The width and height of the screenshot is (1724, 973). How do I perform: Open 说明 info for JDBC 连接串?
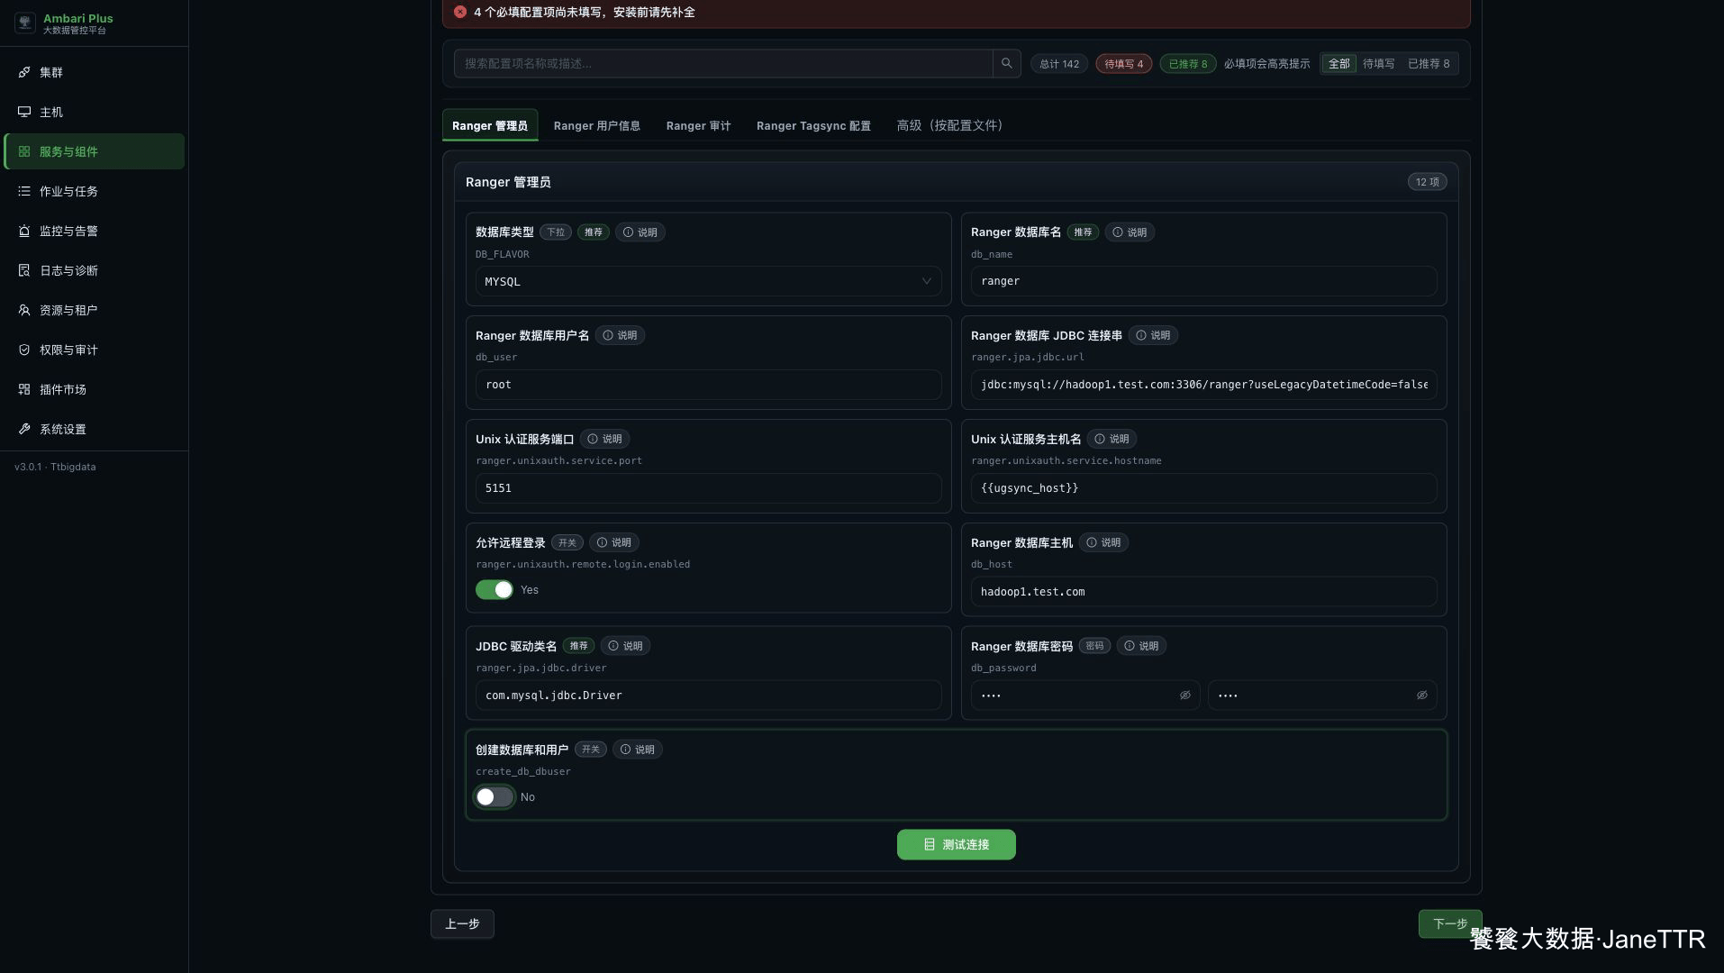click(x=1153, y=335)
